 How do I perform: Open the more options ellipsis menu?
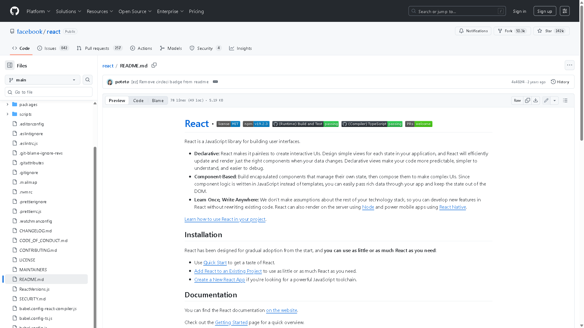569,65
